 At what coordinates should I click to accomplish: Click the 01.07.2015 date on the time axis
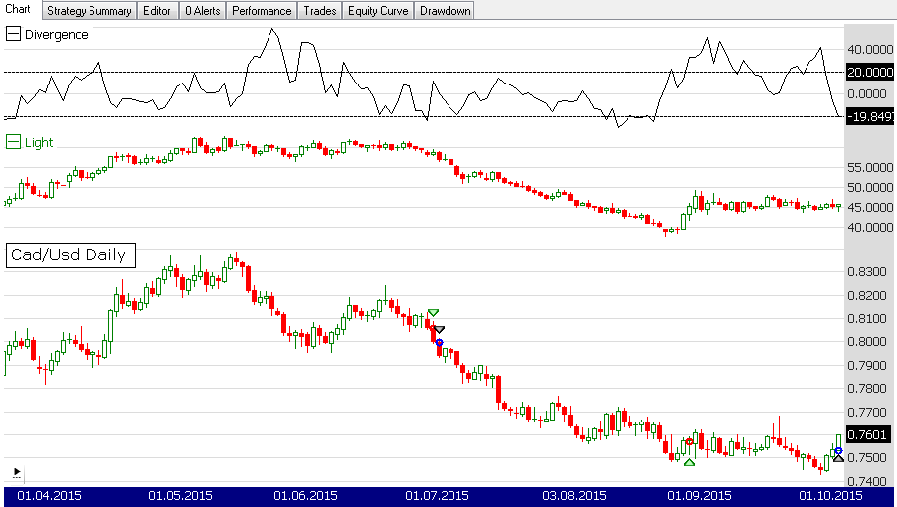(438, 495)
